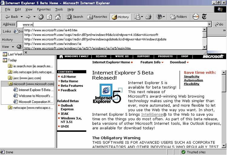Expand the jasc (www.jasc.com) history folder

tap(25, 78)
